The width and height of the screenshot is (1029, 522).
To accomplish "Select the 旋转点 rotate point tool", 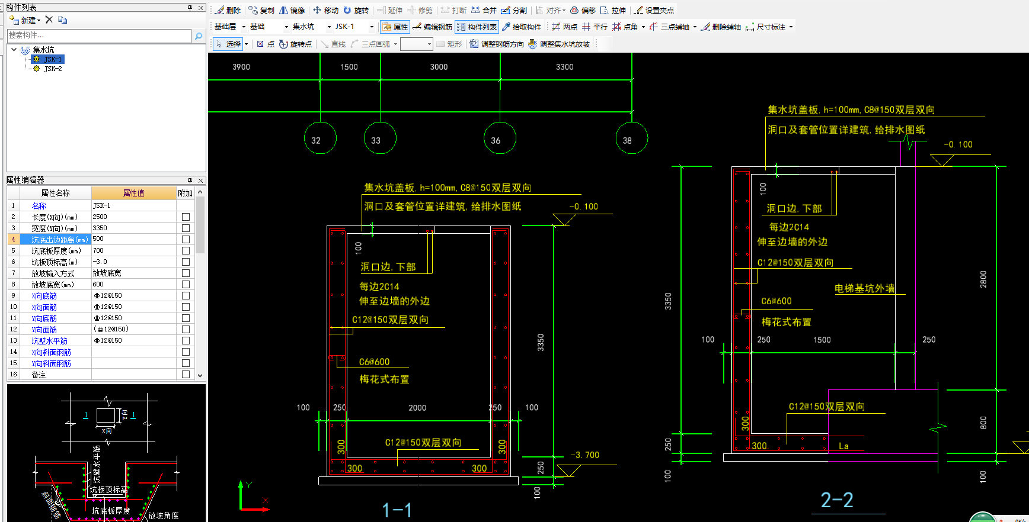I will click(x=295, y=44).
